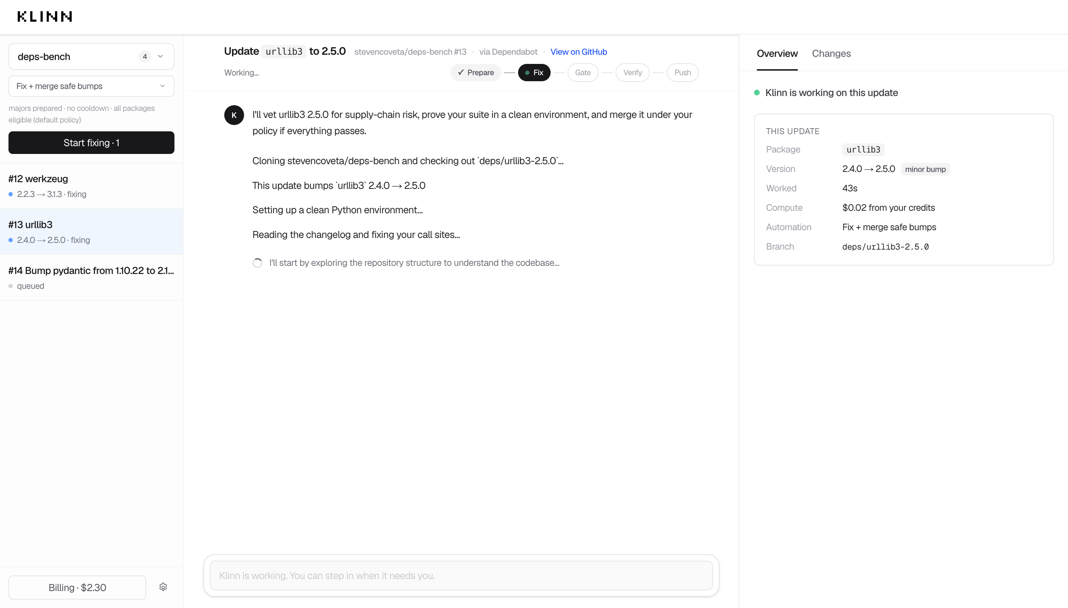Image resolution: width=1068 pixels, height=608 pixels.
Task: Click the minor bump badge
Action: 925,169
